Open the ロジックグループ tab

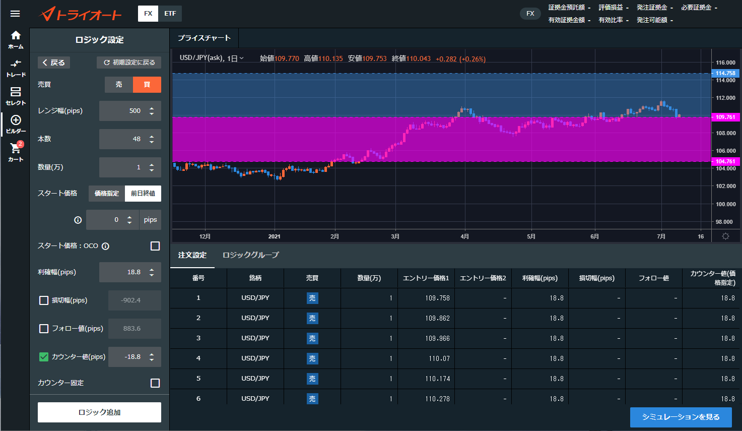tap(250, 255)
